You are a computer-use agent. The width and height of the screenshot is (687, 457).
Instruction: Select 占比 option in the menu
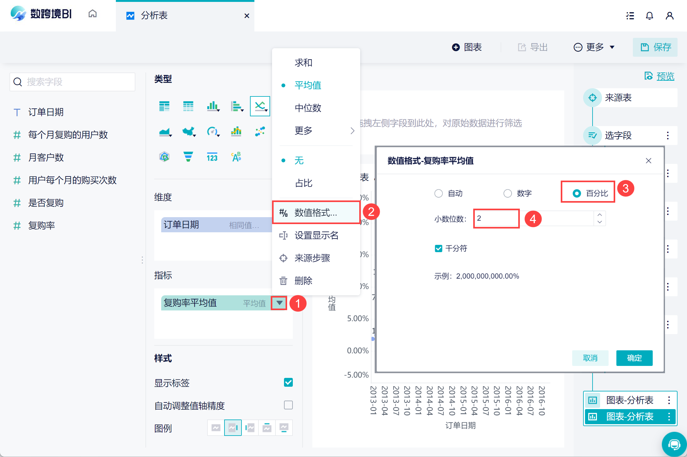point(304,183)
